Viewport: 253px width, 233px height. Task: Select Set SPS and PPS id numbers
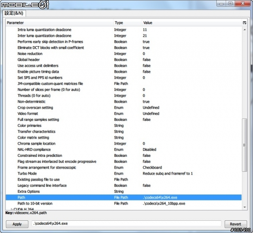pyautogui.click(x=124, y=77)
